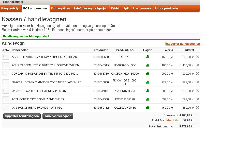Click stock icon for Intel Core i3
Screen dimensions: 235x150
tap(148, 99)
